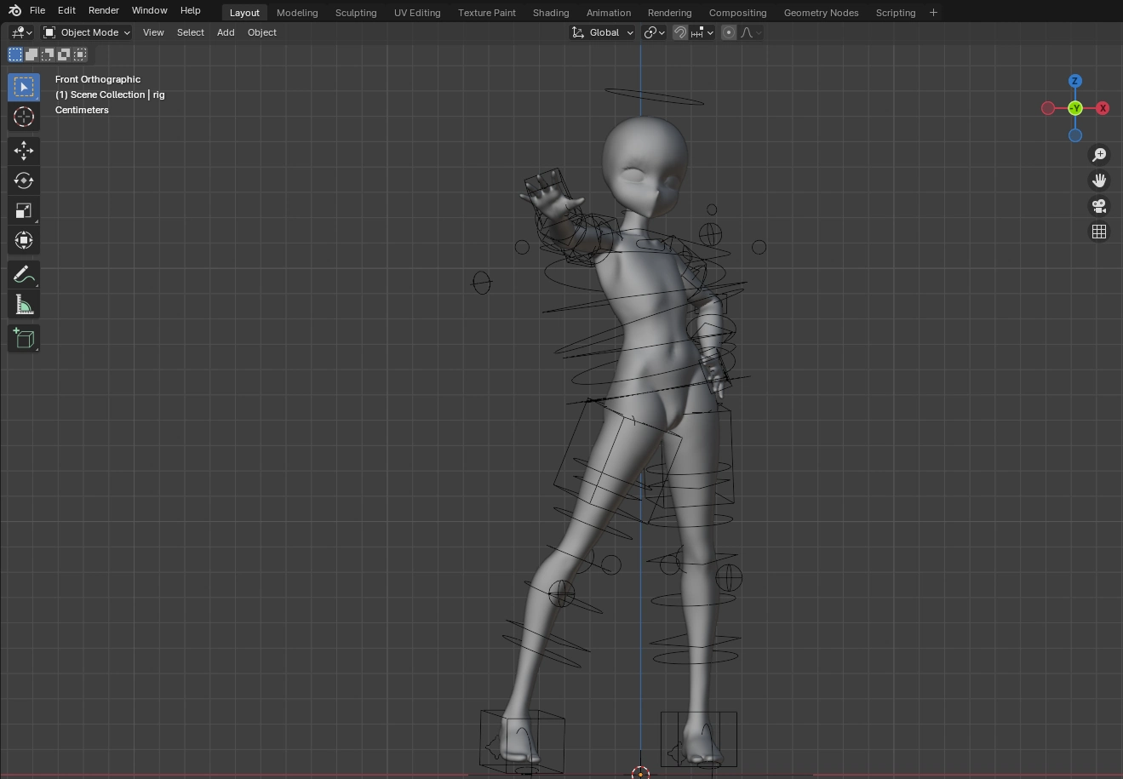Open the proportional editing falloff dropdown
The image size is (1123, 779).
pos(751,32)
